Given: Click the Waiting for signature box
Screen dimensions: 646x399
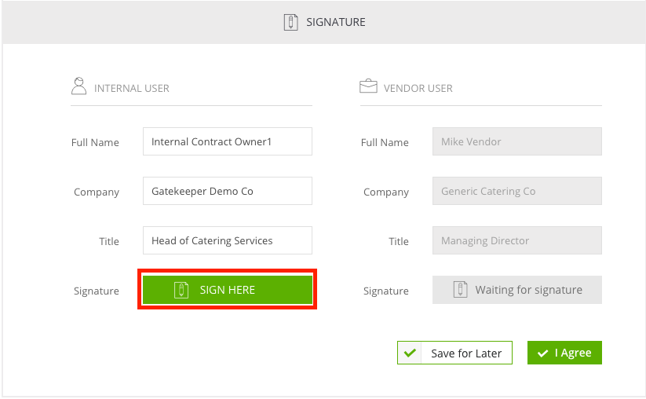Looking at the screenshot, I should click(517, 290).
